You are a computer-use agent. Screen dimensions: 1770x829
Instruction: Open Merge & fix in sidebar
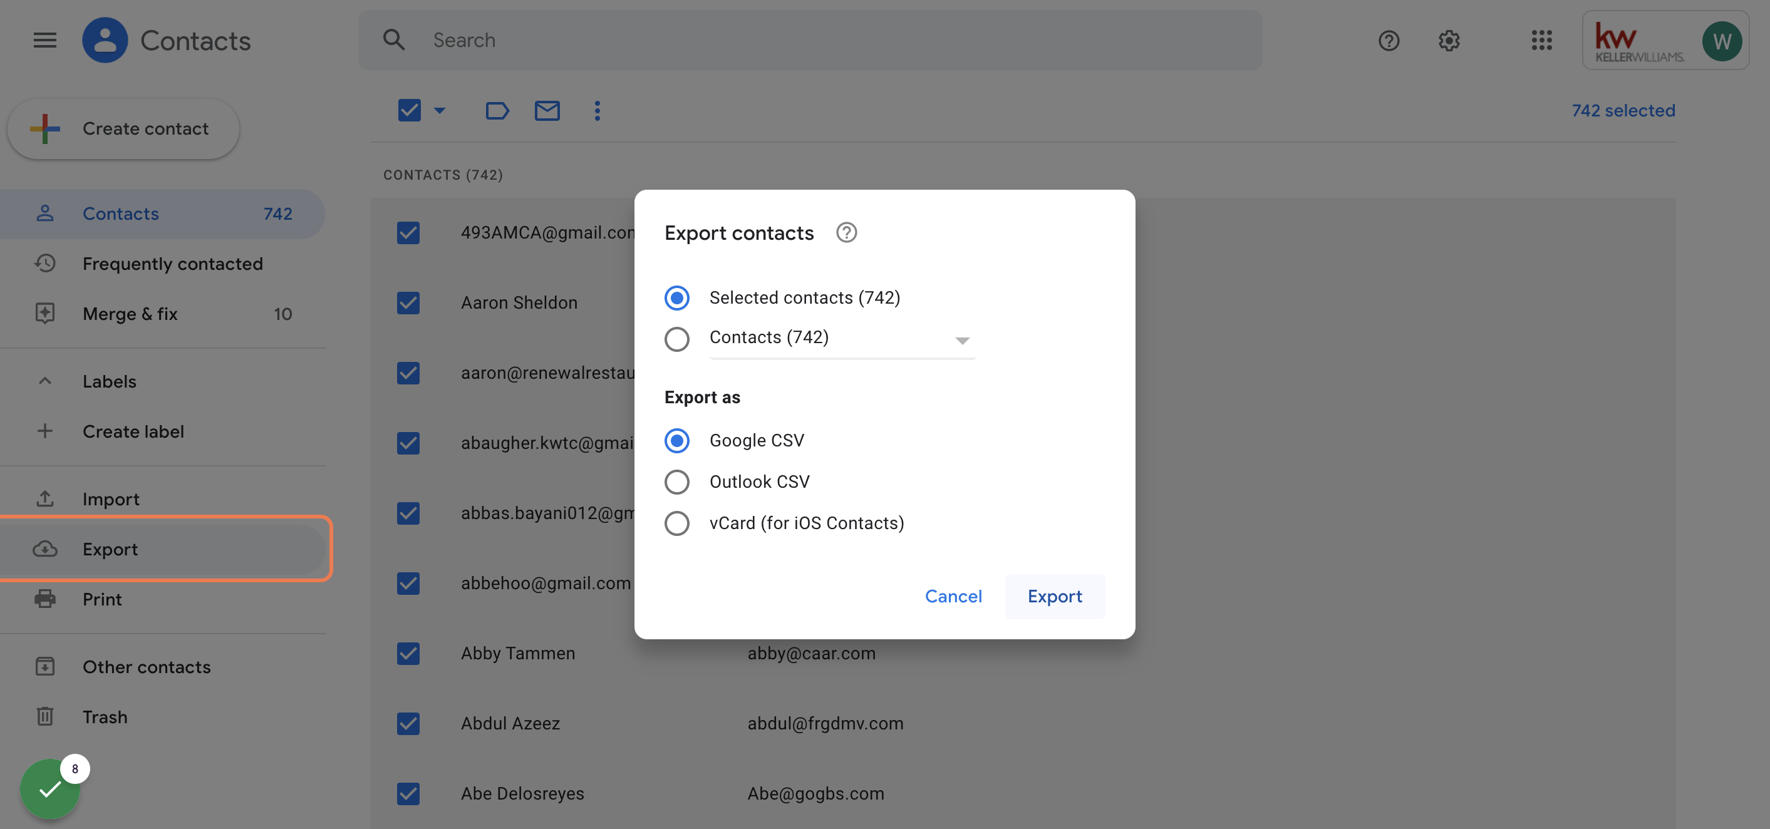(x=162, y=314)
